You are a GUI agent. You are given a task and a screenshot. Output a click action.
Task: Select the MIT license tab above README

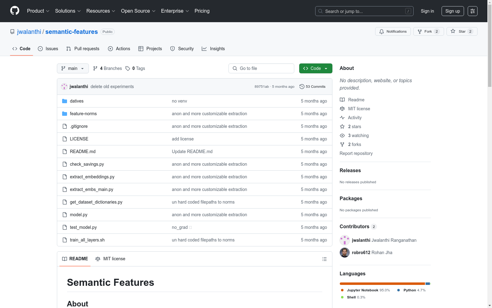tap(110, 259)
